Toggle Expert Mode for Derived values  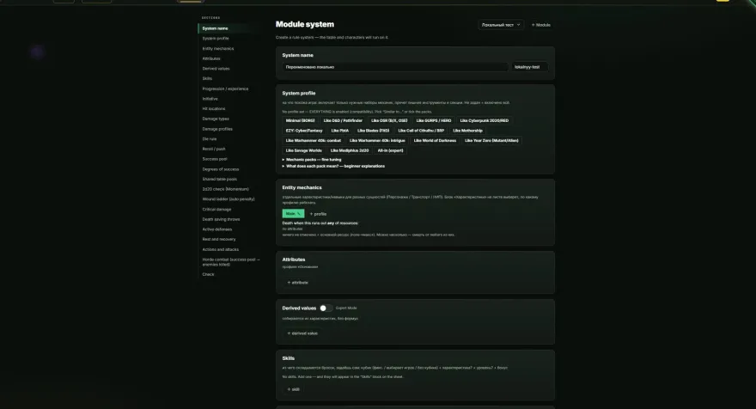[x=326, y=308]
